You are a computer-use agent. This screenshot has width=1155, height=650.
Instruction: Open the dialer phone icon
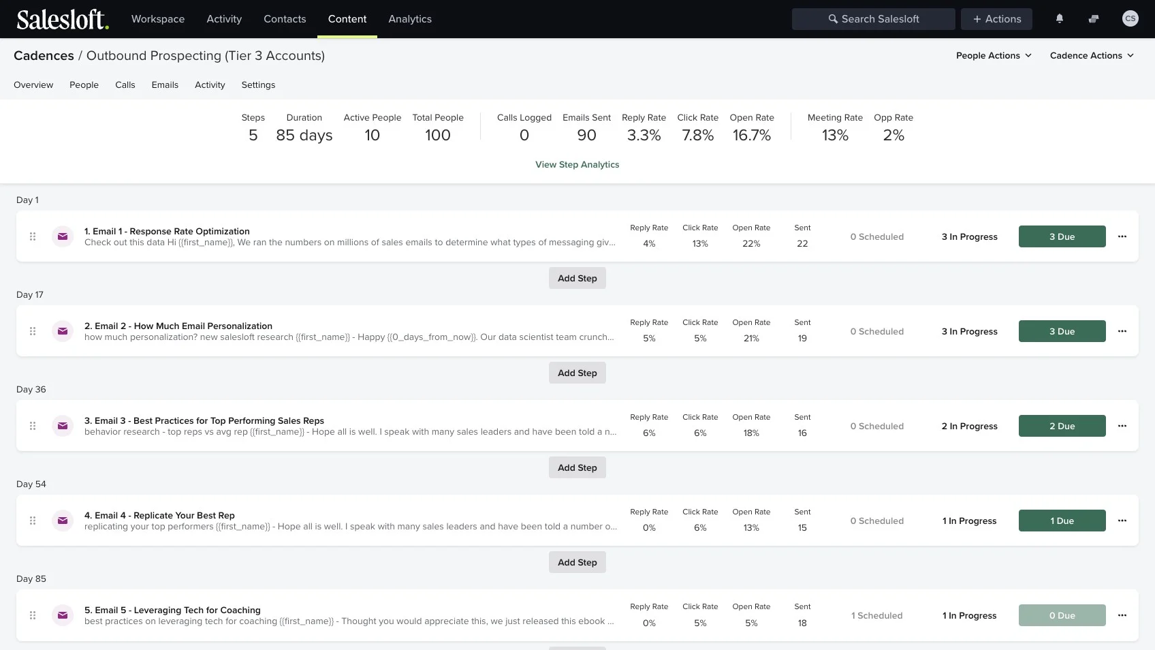pyautogui.click(x=1094, y=19)
